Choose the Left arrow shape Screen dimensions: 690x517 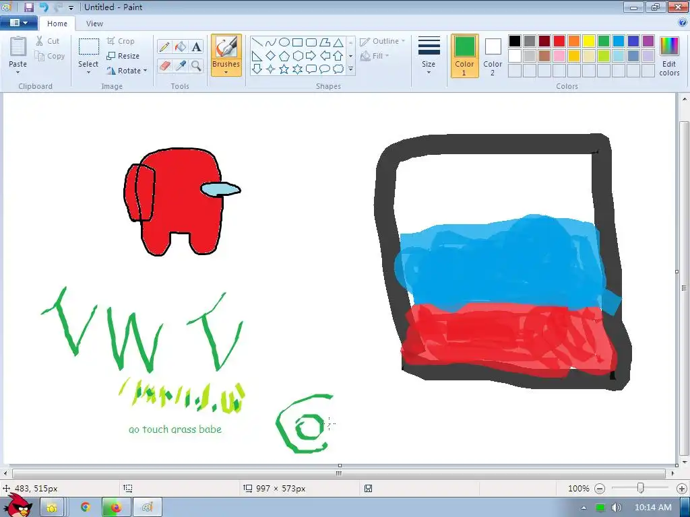[325, 56]
